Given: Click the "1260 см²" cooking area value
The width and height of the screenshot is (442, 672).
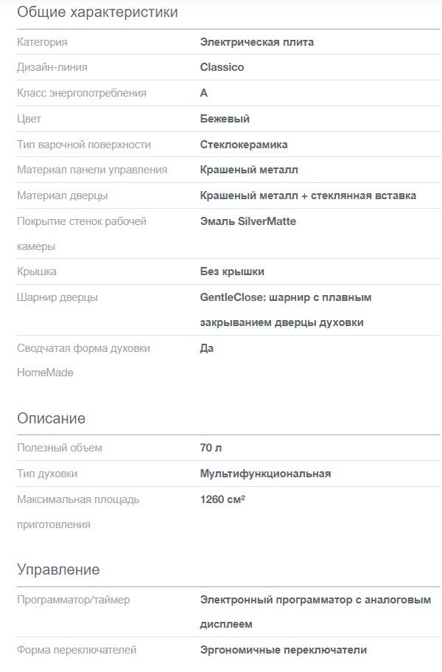Looking at the screenshot, I should tap(222, 499).
